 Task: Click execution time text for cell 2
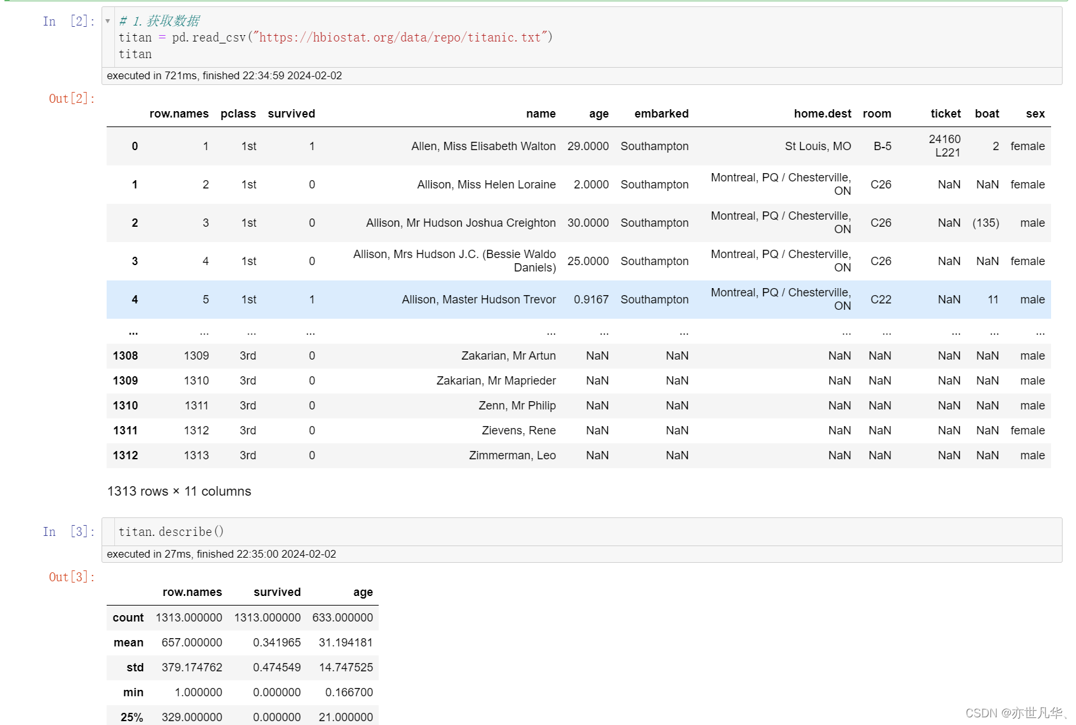pos(224,75)
